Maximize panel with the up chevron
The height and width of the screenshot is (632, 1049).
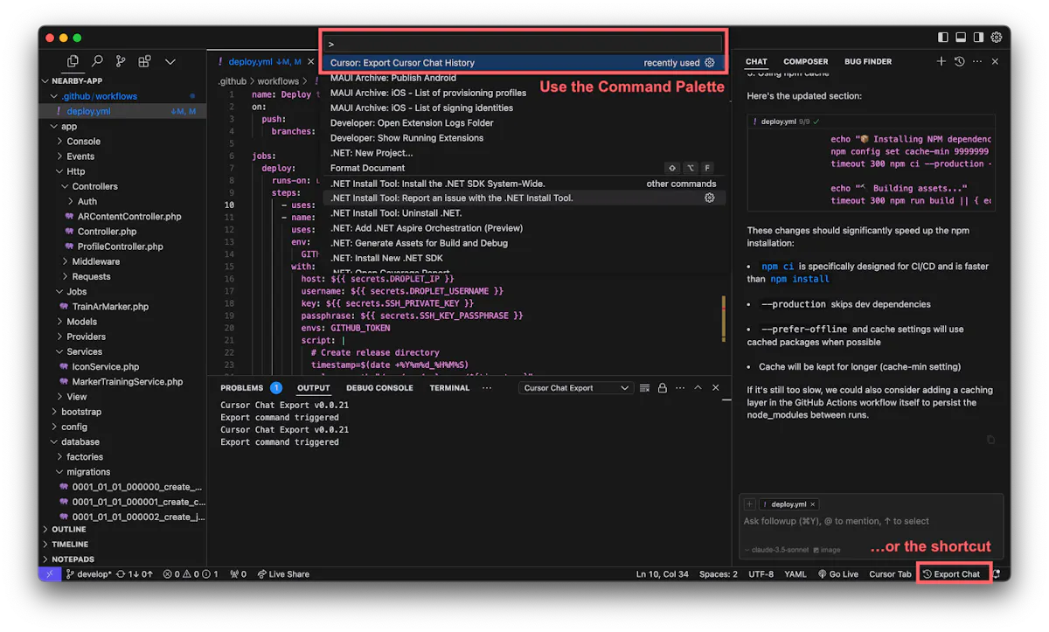[698, 388]
